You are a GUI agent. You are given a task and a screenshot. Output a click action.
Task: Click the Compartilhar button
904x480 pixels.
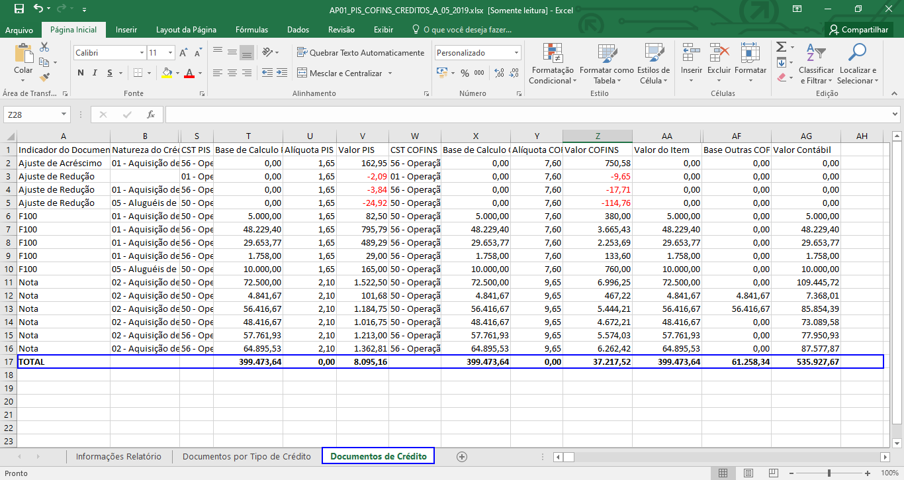click(x=858, y=30)
